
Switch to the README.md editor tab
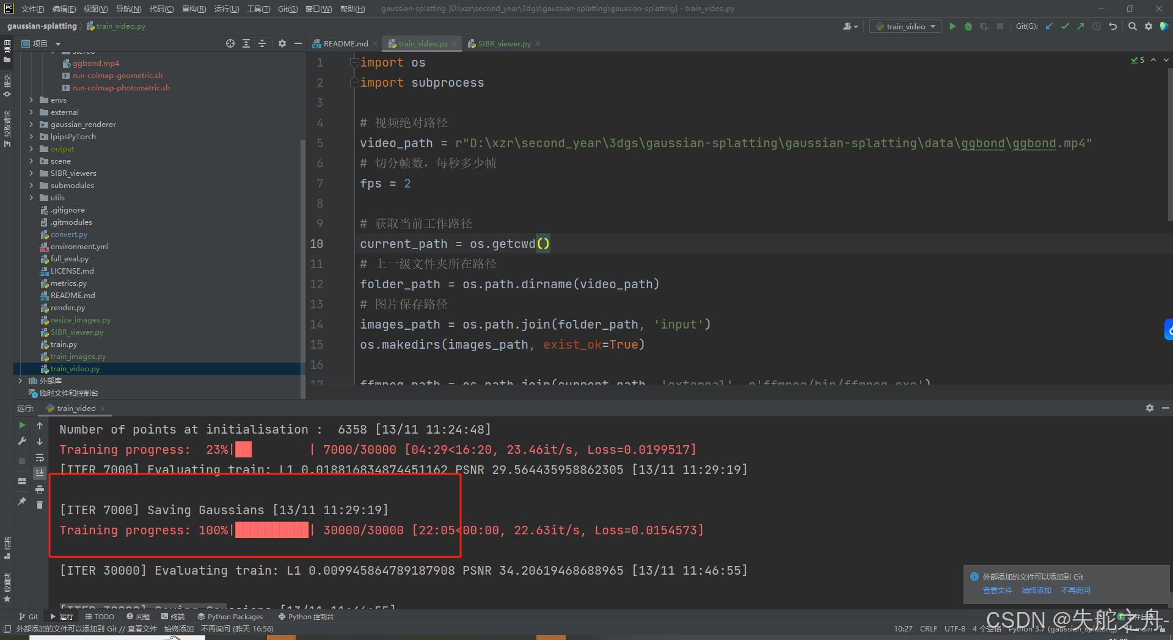(x=345, y=43)
